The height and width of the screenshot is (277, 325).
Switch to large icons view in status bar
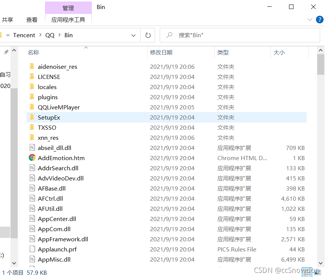click(x=317, y=272)
